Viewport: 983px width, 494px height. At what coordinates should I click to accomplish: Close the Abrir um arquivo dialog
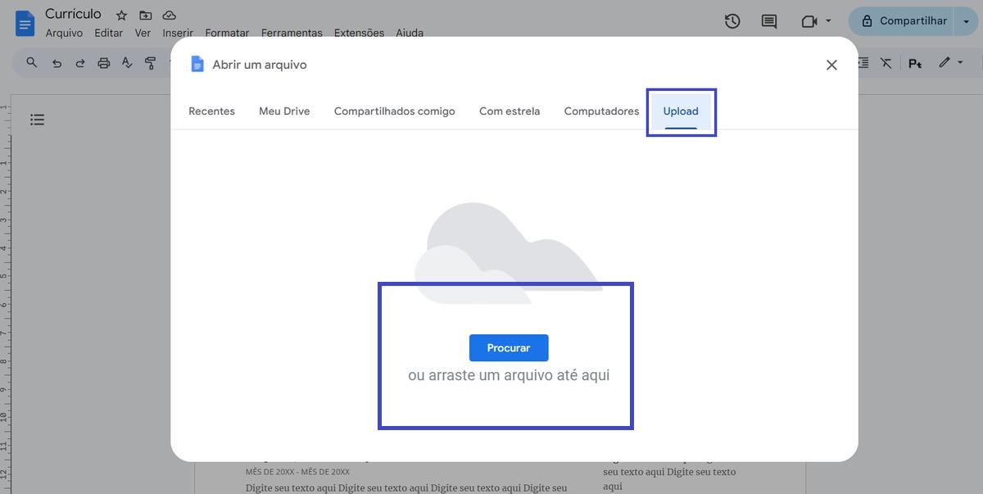coord(831,64)
